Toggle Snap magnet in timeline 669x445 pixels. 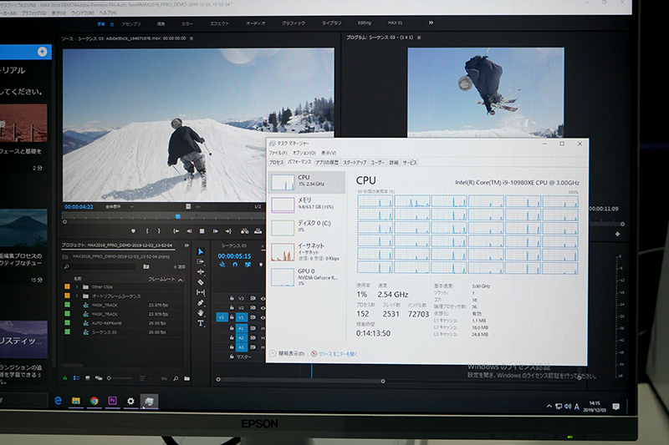coord(235,265)
